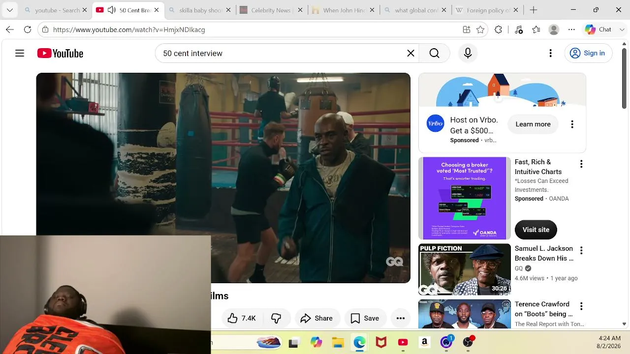Save the video to a playlist
Screen dimensions: 630x354
365,319
